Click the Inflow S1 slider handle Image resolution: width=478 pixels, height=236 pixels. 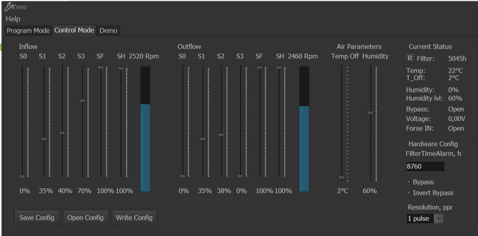click(x=44, y=139)
